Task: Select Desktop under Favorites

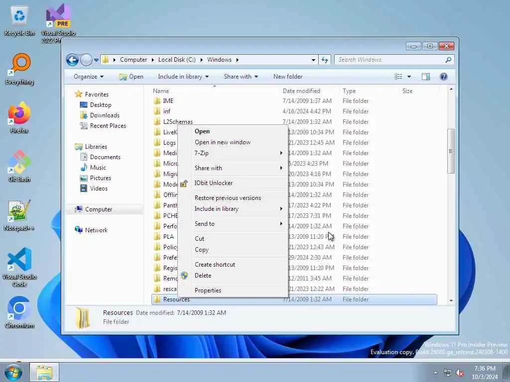Action: (96, 105)
